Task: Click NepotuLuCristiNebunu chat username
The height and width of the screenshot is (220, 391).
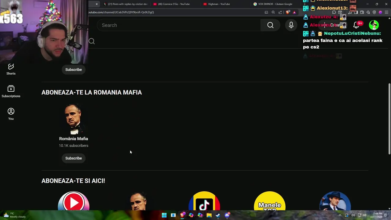Action: coord(353,33)
